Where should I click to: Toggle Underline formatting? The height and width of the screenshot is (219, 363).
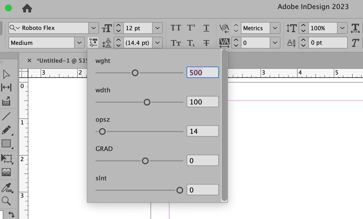206,28
